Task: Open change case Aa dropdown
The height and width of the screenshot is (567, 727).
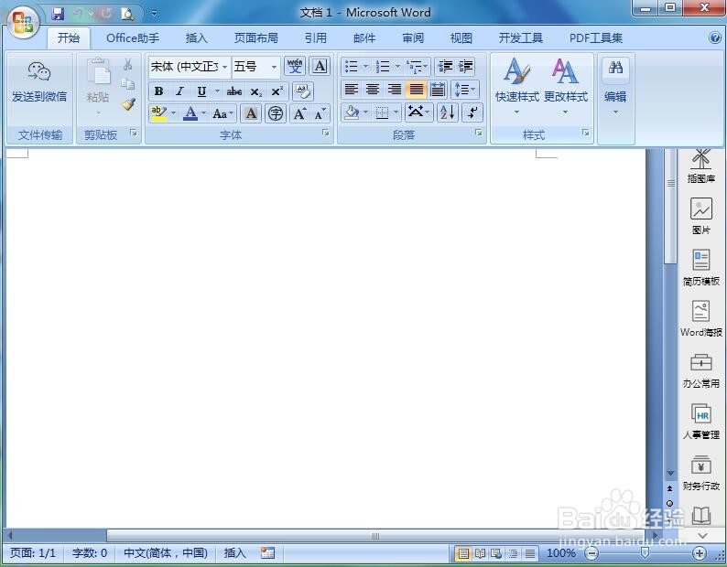Action: click(x=222, y=113)
